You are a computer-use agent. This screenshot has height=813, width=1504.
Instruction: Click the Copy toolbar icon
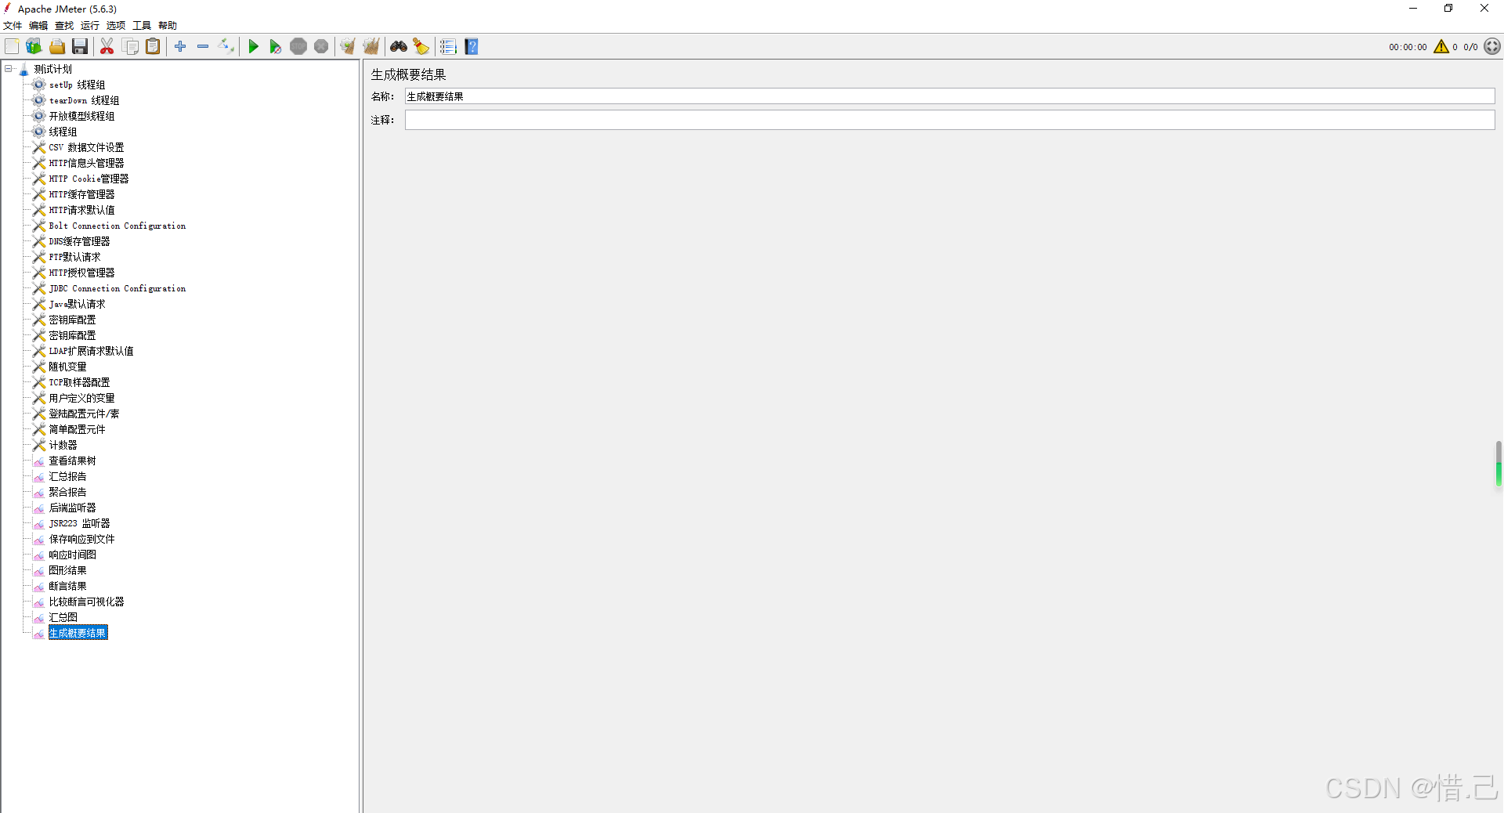click(x=130, y=47)
